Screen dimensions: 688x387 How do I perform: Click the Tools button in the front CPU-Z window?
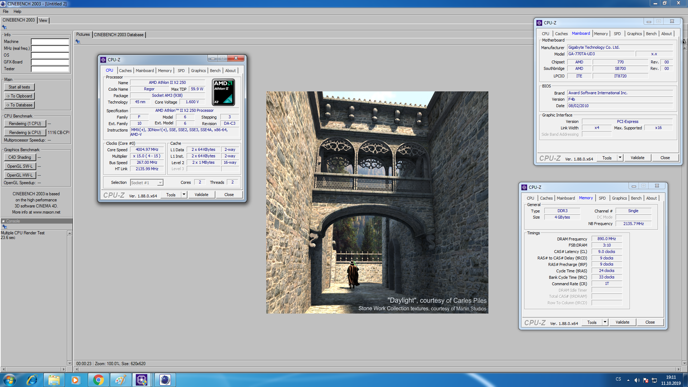pyautogui.click(x=171, y=195)
